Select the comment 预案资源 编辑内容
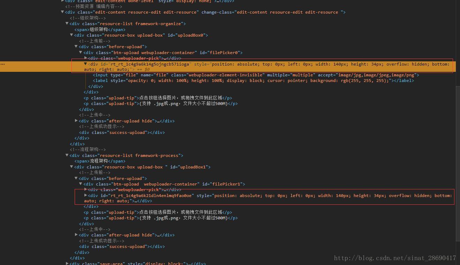The image size is (460, 265). (x=94, y=6)
